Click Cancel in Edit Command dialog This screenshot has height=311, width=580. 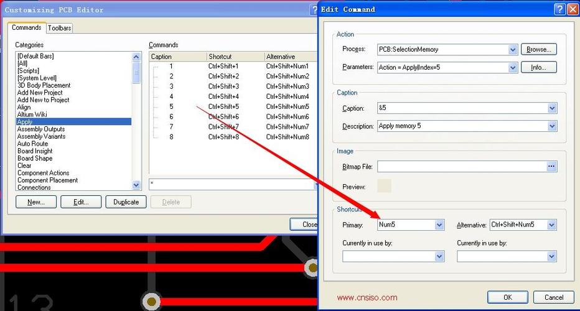[x=554, y=297]
